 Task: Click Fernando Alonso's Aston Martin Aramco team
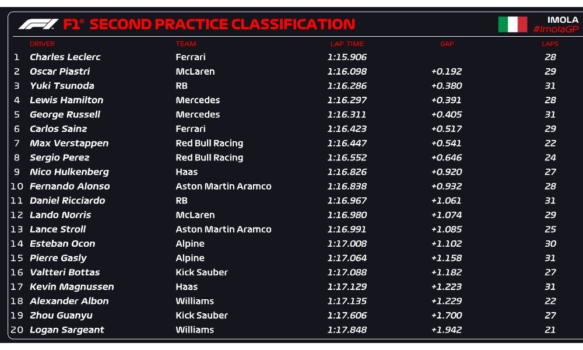[223, 187]
